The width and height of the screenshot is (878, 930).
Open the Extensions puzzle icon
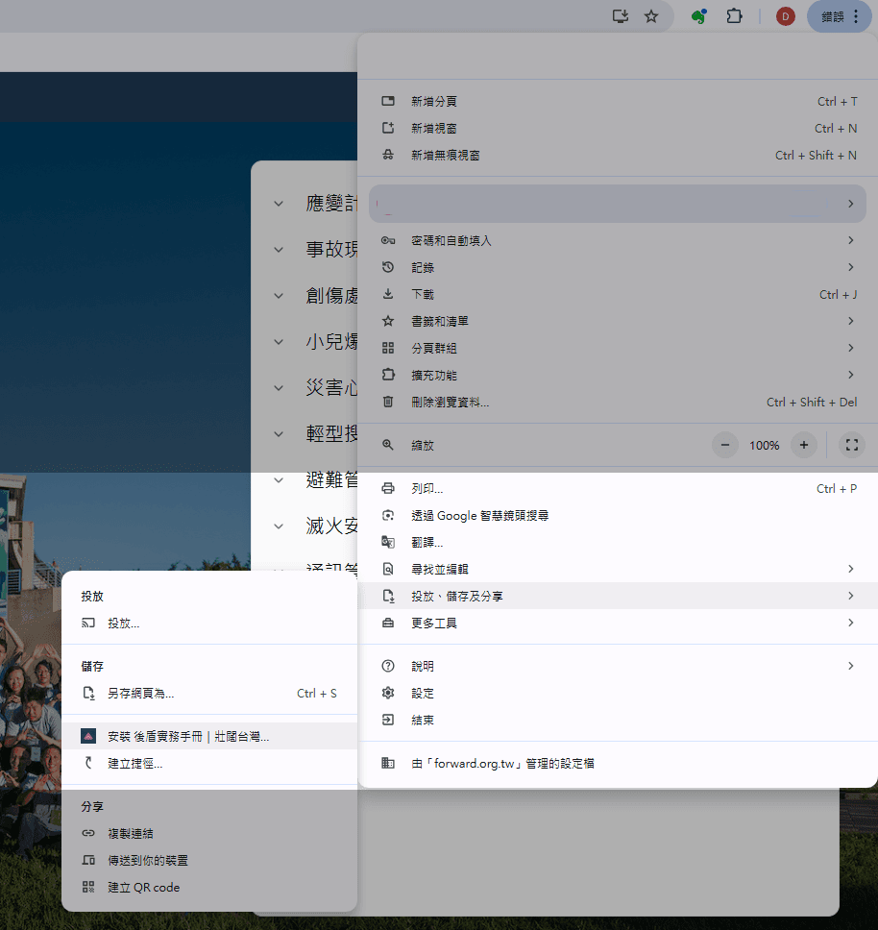(x=734, y=16)
